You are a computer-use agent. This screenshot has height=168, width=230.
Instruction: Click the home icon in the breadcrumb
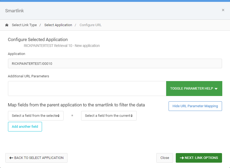point(7,25)
